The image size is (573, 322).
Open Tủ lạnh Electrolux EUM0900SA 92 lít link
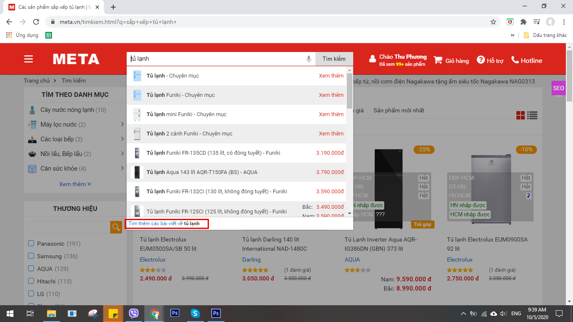tap(487, 244)
